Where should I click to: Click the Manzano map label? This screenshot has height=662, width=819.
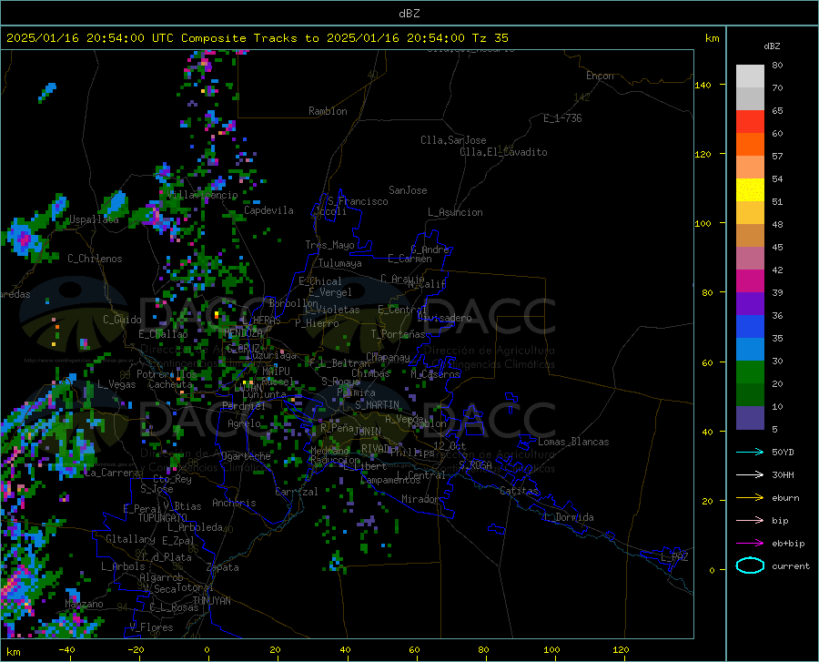coord(84,604)
